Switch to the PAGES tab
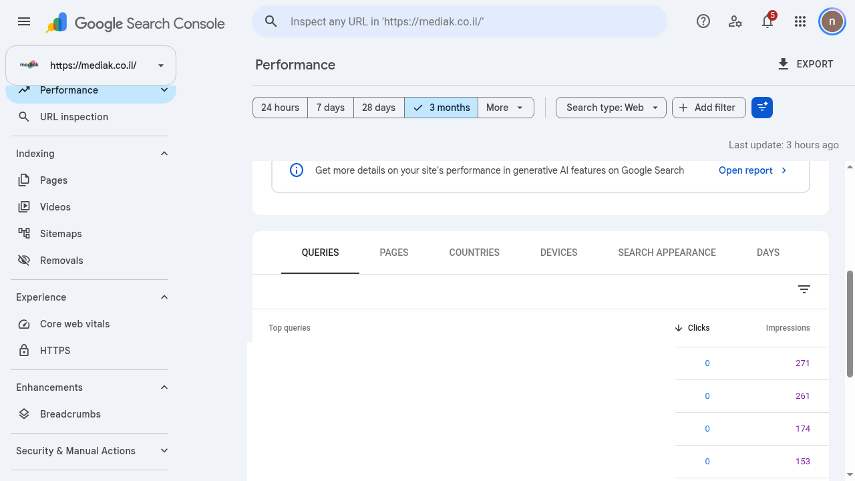Screen dimensions: 855x481 click(x=394, y=253)
